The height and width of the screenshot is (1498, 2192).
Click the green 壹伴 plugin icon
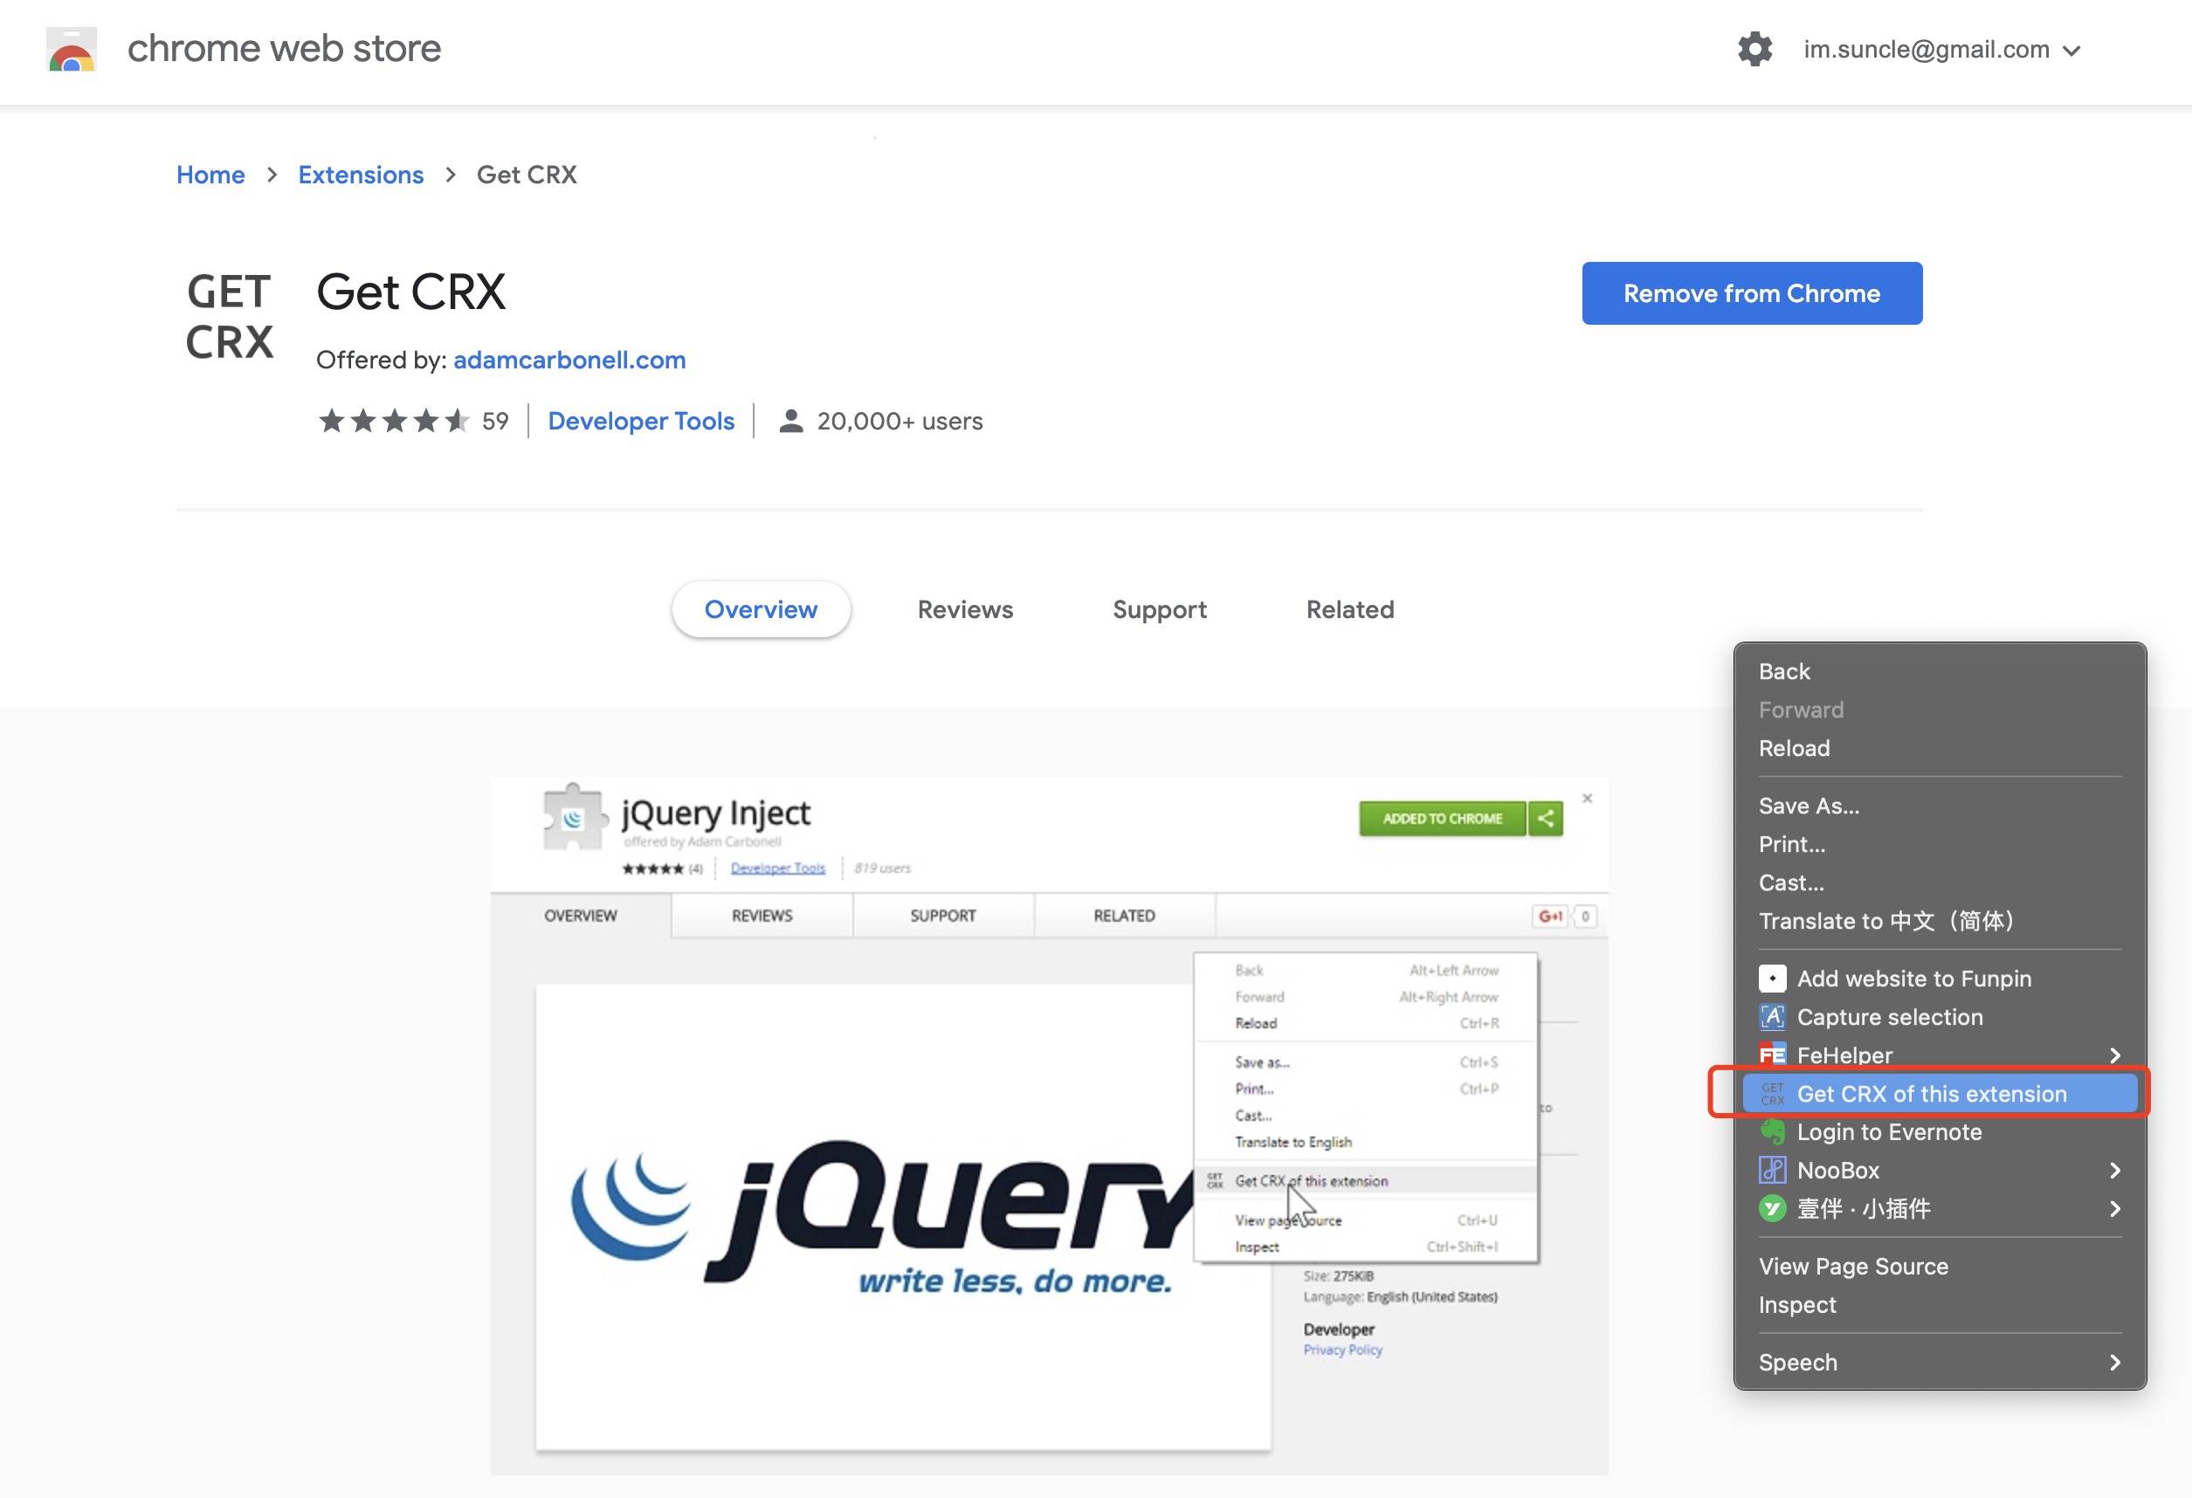(x=1772, y=1210)
